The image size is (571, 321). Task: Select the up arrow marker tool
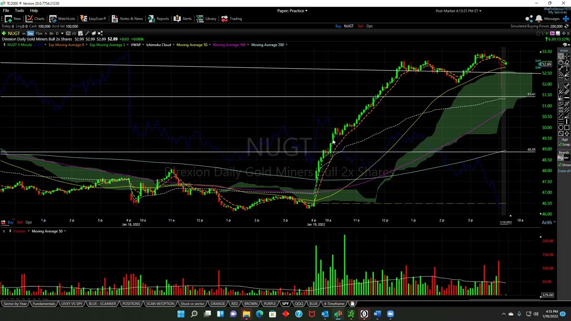click(x=567, y=133)
